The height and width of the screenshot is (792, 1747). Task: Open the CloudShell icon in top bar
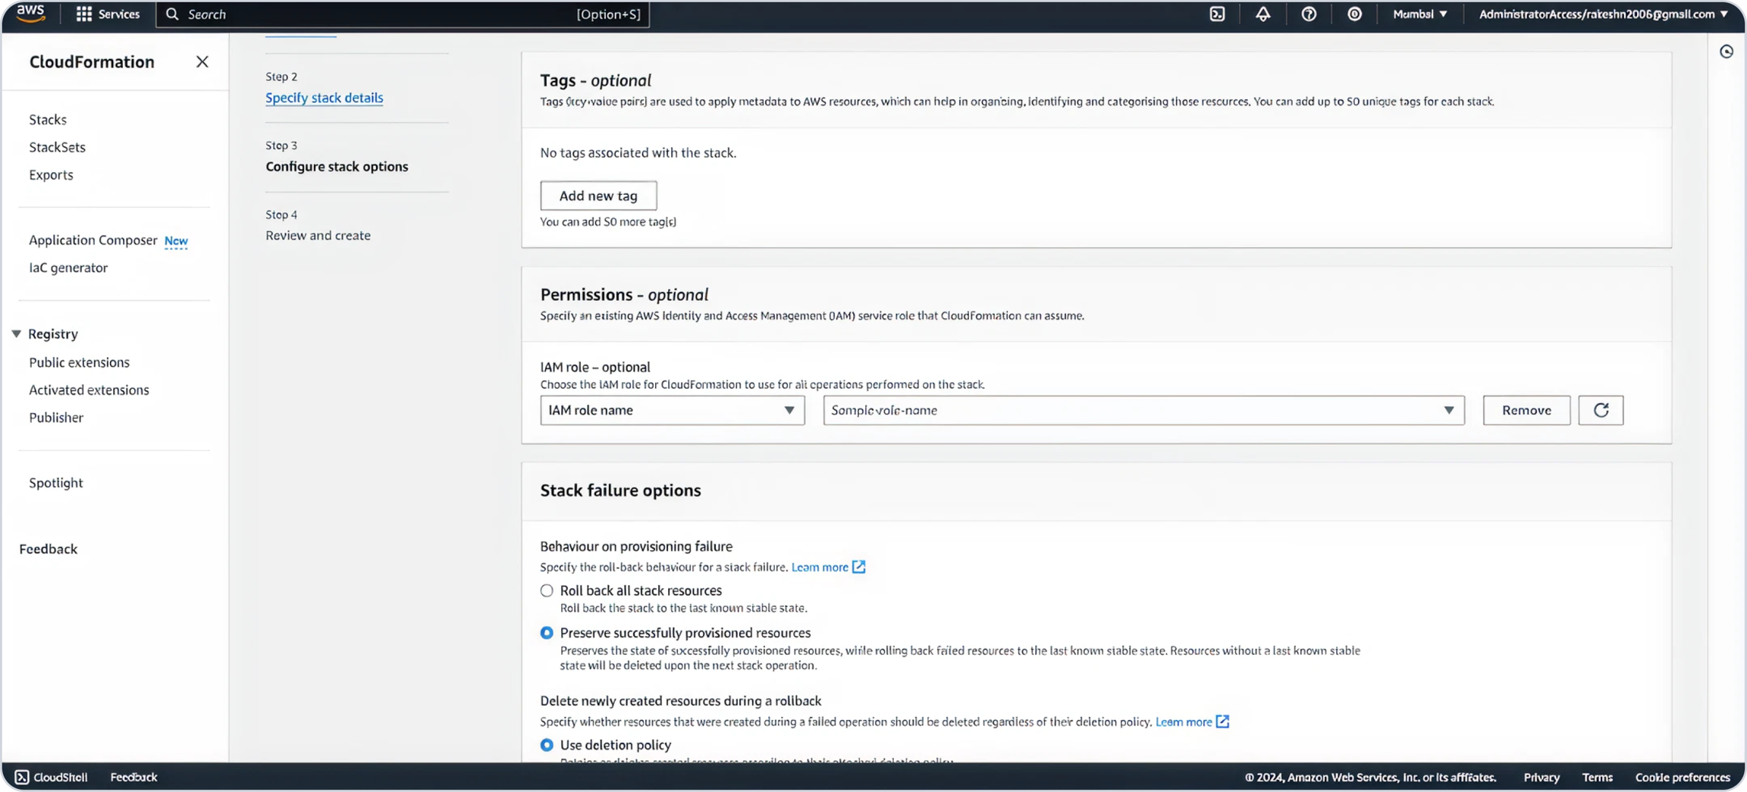(1217, 14)
